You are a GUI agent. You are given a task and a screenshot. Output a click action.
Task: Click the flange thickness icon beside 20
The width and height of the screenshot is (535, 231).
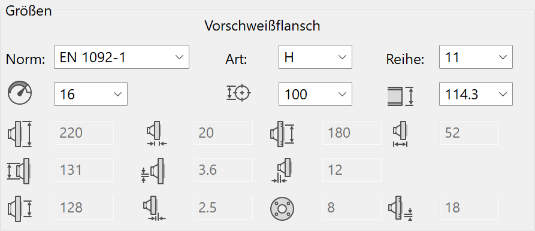point(156,133)
